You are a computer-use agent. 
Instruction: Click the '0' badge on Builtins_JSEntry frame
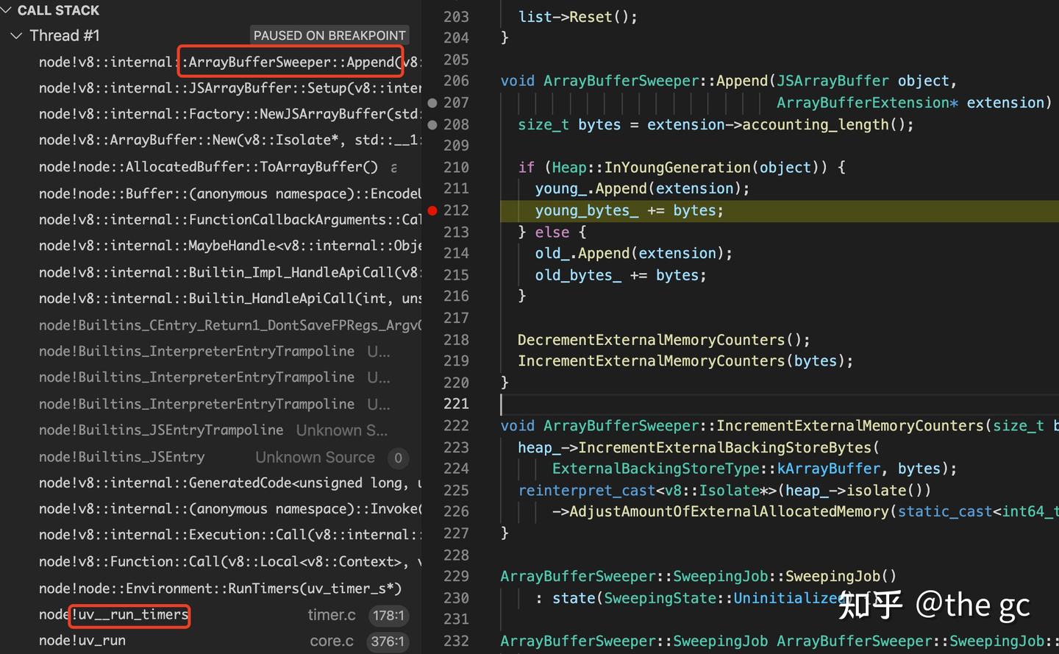pyautogui.click(x=398, y=458)
